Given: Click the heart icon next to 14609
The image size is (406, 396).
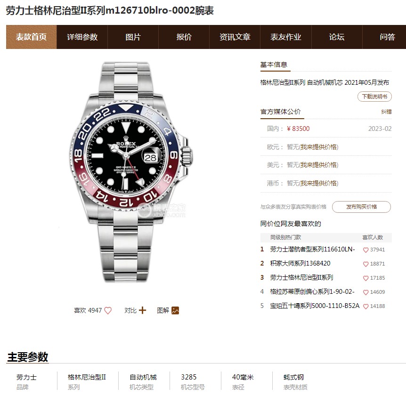Looking at the screenshot, I should 365,292.
